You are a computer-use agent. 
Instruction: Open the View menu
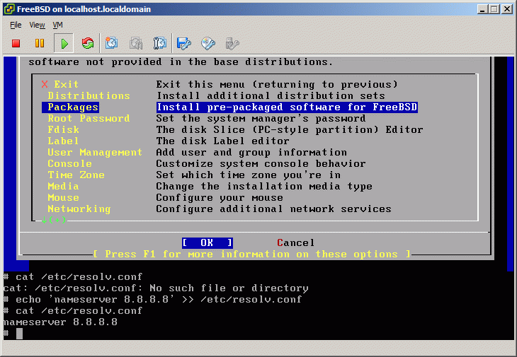37,25
